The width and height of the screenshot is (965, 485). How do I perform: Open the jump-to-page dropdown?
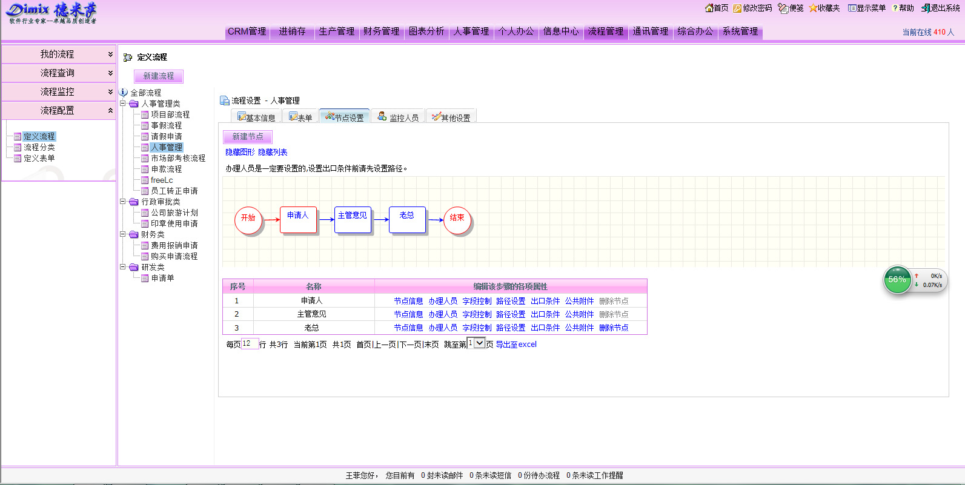pos(479,343)
